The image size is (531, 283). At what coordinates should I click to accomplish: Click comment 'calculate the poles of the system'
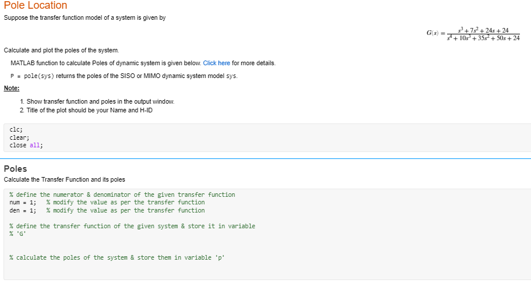tap(117, 257)
